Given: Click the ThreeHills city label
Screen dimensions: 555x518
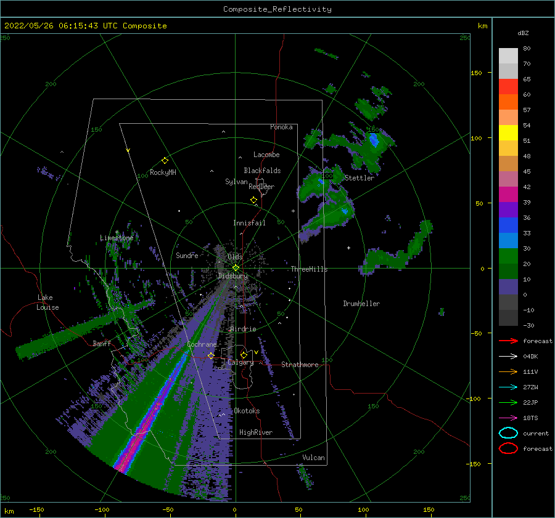Looking at the screenshot, I should 309,269.
